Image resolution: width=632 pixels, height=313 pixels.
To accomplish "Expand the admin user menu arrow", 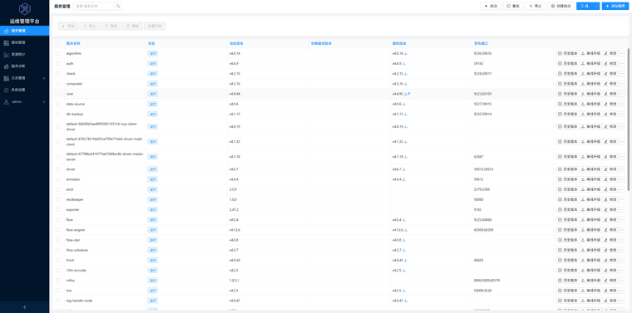I will pyautogui.click(x=44, y=102).
